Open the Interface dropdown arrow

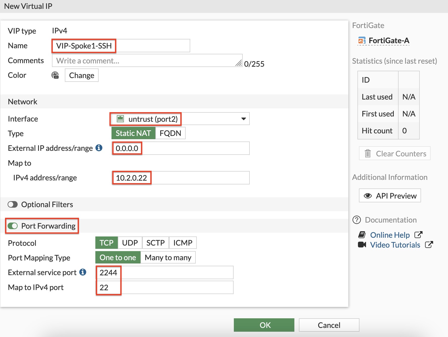coord(243,119)
